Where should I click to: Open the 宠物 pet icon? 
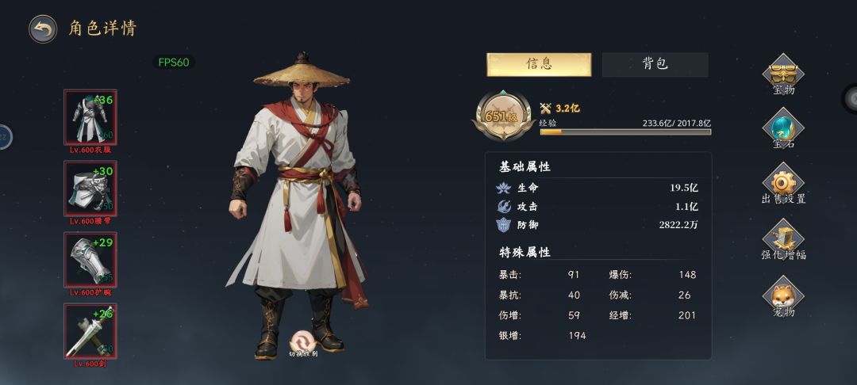tap(783, 295)
